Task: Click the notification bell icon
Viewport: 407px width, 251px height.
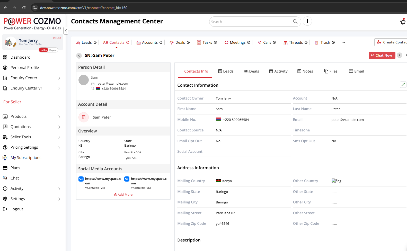Action: click(x=403, y=22)
